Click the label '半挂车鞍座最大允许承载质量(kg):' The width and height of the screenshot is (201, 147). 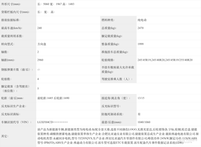(118, 70)
